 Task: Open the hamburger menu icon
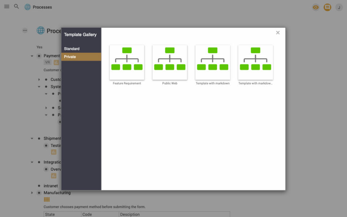[7, 7]
